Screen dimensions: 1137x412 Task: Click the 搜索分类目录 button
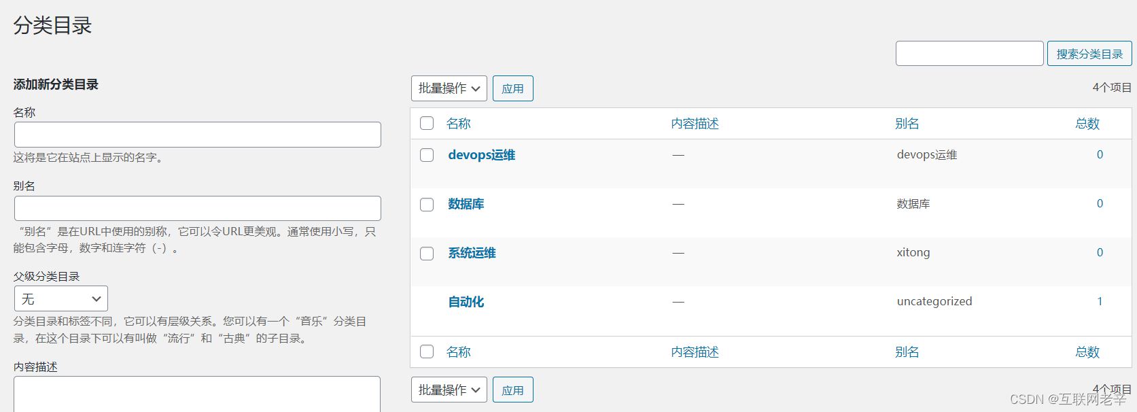coord(1089,54)
